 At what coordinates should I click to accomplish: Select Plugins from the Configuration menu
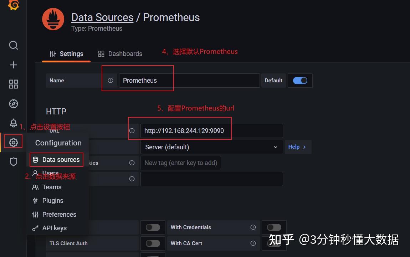[52, 201]
